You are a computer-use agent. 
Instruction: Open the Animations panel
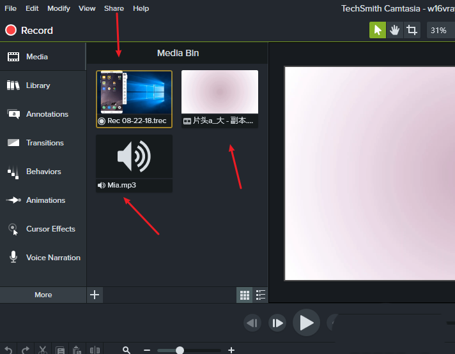pos(43,200)
